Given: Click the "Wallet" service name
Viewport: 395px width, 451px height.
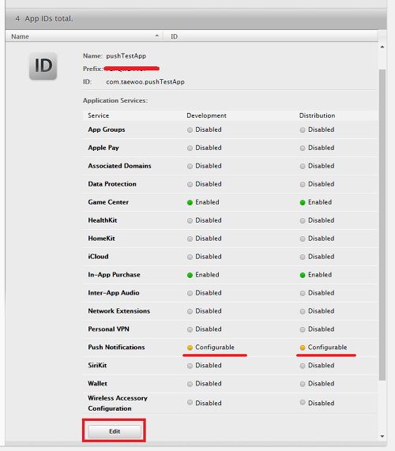Looking at the screenshot, I should coord(97,383).
